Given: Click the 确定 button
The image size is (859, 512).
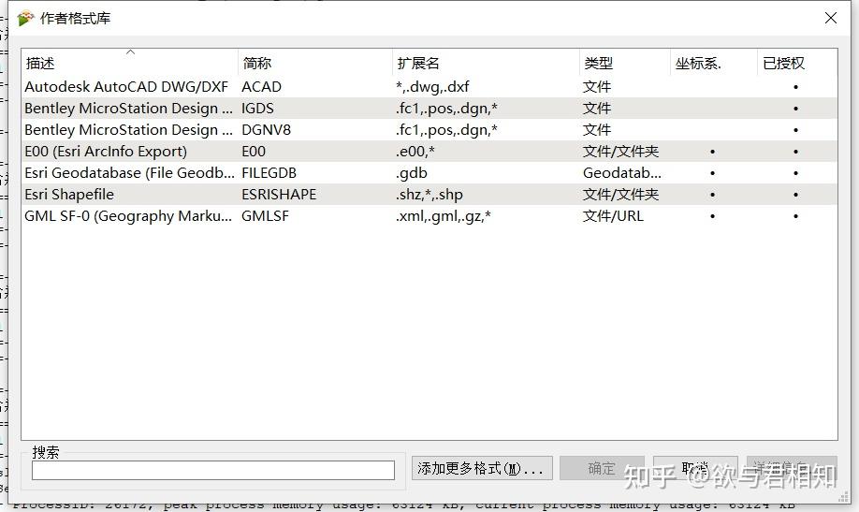Looking at the screenshot, I should (x=602, y=468).
